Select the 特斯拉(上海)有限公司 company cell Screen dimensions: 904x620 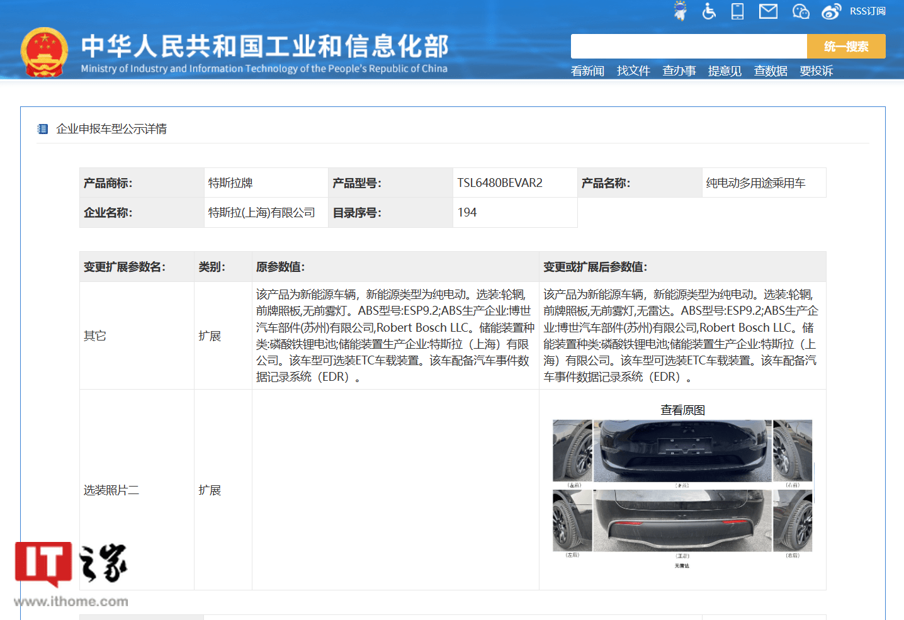pos(266,213)
